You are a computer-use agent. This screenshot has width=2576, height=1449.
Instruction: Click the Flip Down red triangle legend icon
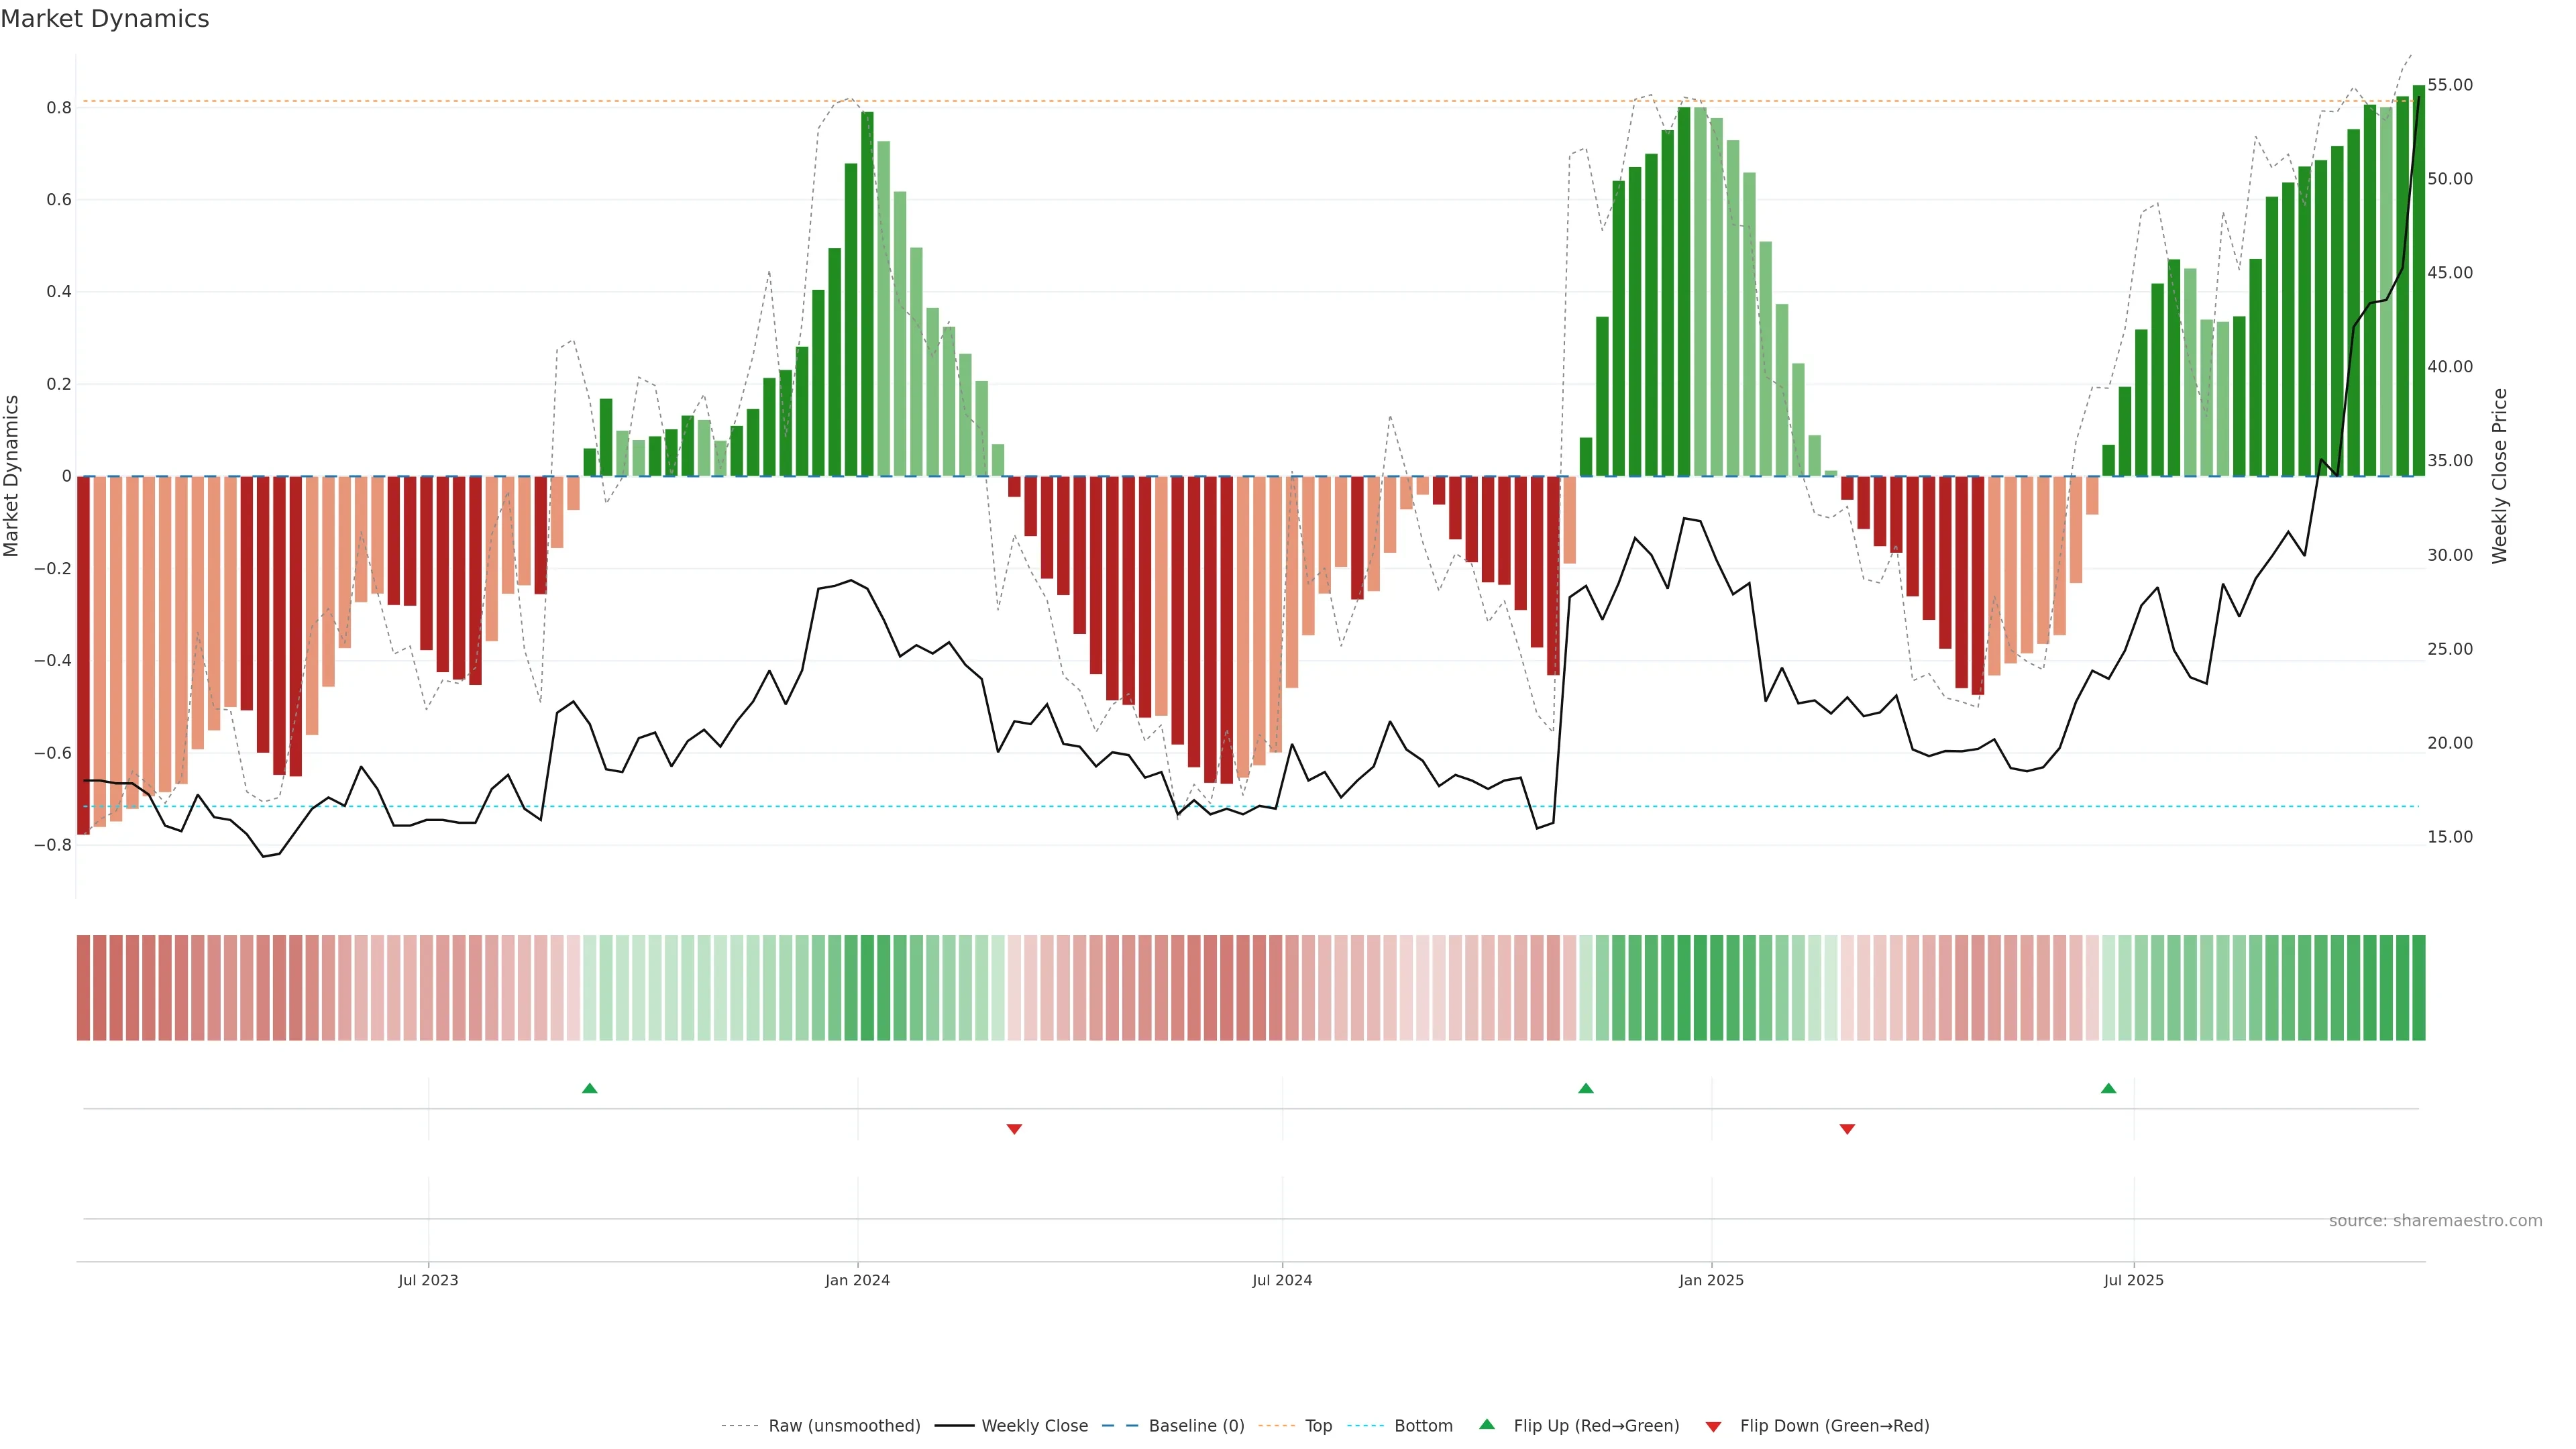tap(1713, 1426)
